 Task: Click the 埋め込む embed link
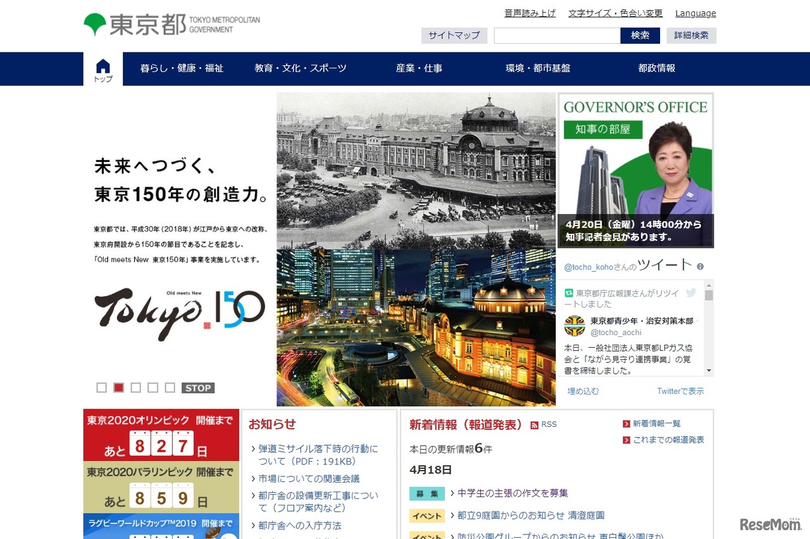point(583,391)
